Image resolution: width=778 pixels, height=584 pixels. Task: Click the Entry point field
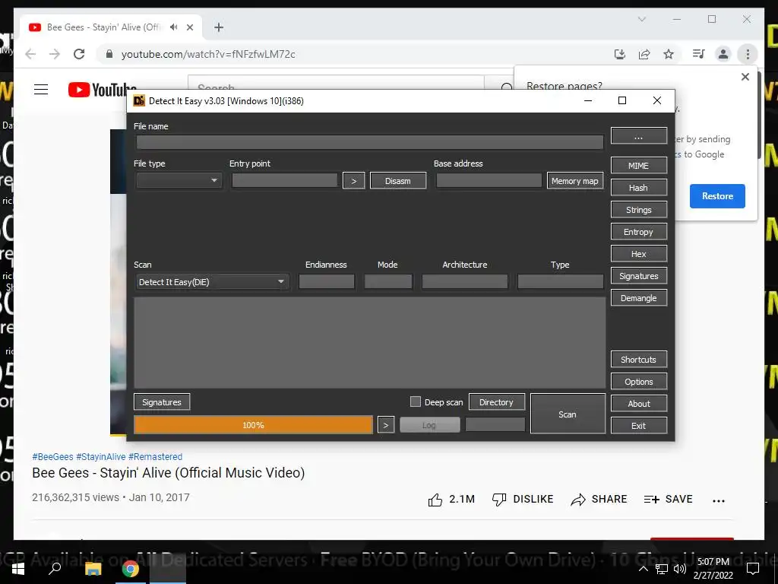point(285,180)
